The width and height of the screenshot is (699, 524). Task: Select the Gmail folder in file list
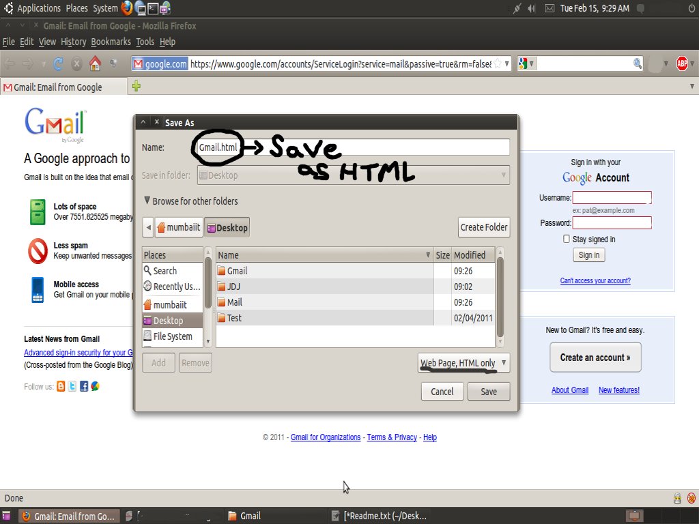(x=355, y=270)
